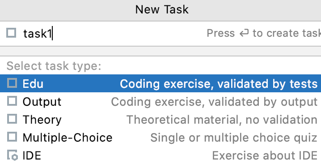
Task: Click 'Coding exercise, validated by output' description
Action: pyautogui.click(x=214, y=102)
